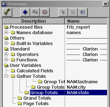Screen dimensions: 110x107
Task: Click the Calculated Fields folder icon
Action: (x=13, y=71)
